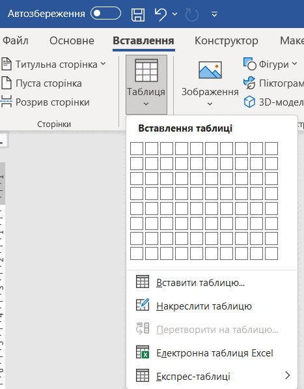Click the Піктограми icons button
The image size is (304, 389).
pyautogui.click(x=273, y=83)
